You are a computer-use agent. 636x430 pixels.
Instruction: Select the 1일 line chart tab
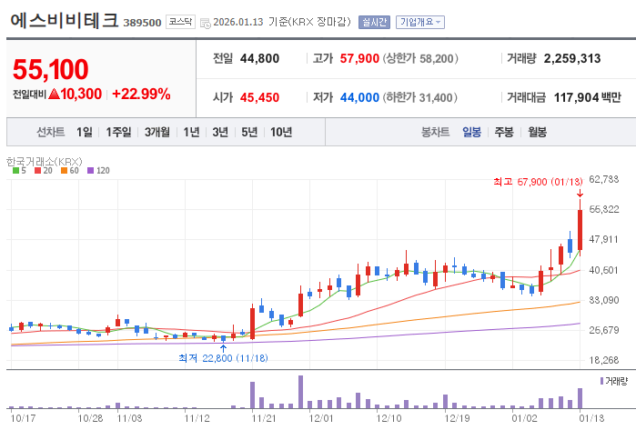[85, 132]
